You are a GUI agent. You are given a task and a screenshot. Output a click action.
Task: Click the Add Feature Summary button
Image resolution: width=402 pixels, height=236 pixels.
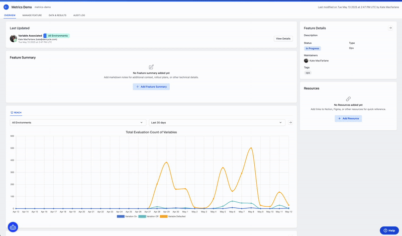pos(151,87)
